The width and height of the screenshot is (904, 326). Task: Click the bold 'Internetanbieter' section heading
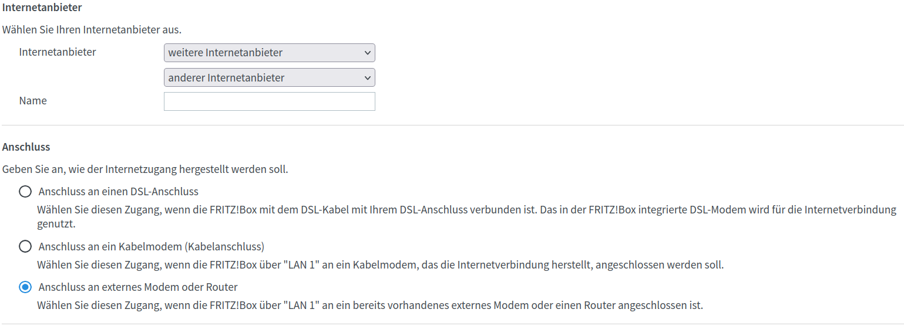click(42, 8)
